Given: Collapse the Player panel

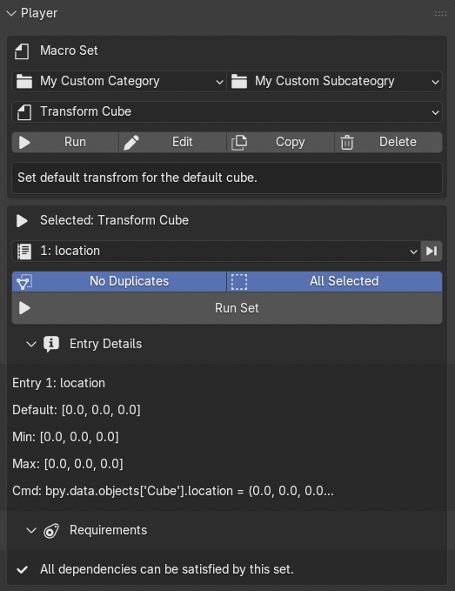Looking at the screenshot, I should pyautogui.click(x=11, y=14).
